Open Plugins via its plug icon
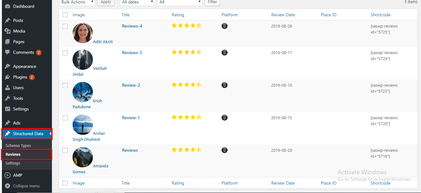The height and width of the screenshot is (193, 421). (x=8, y=77)
